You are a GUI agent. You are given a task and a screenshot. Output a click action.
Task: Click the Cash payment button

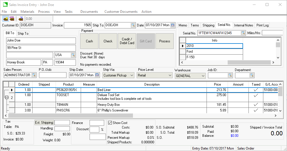[89, 41]
